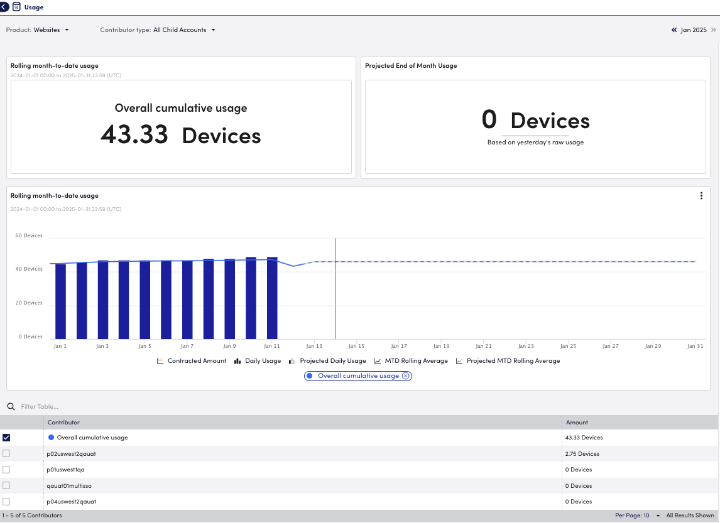Check the p02uswest2qauat checkbox
Screen dimensions: 720x523
coord(6,453)
